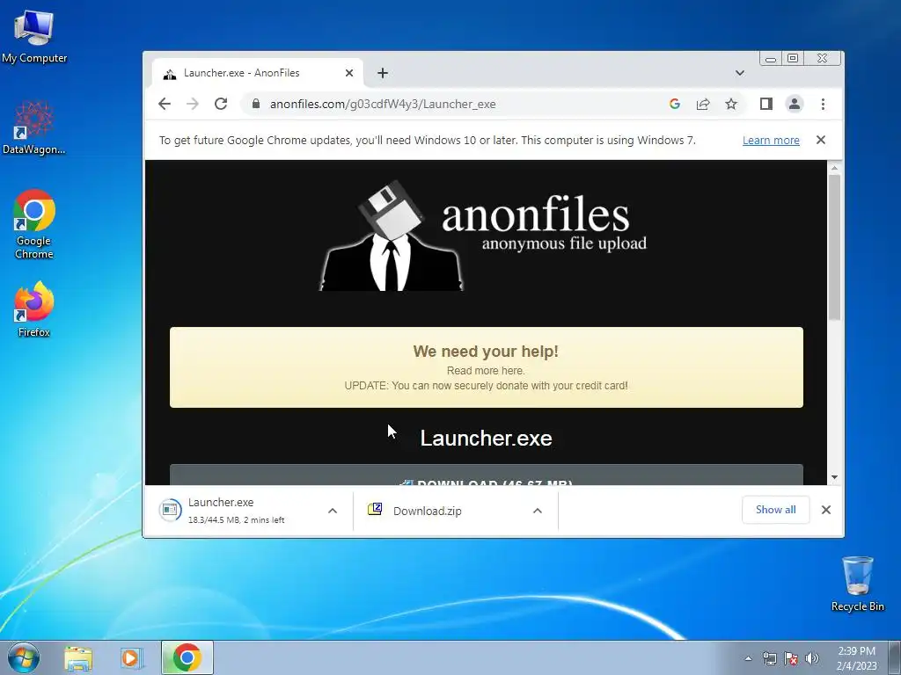
Task: Open the tab search chevron
Action: [x=739, y=73]
